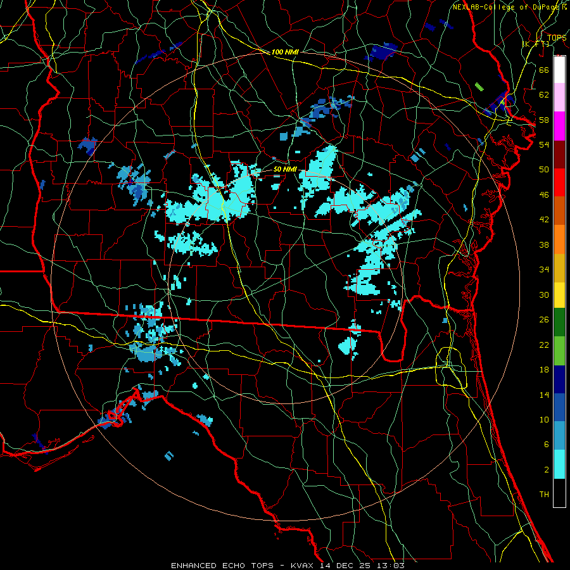Click the cyan legend swatch
The image size is (570, 570).
click(x=559, y=464)
